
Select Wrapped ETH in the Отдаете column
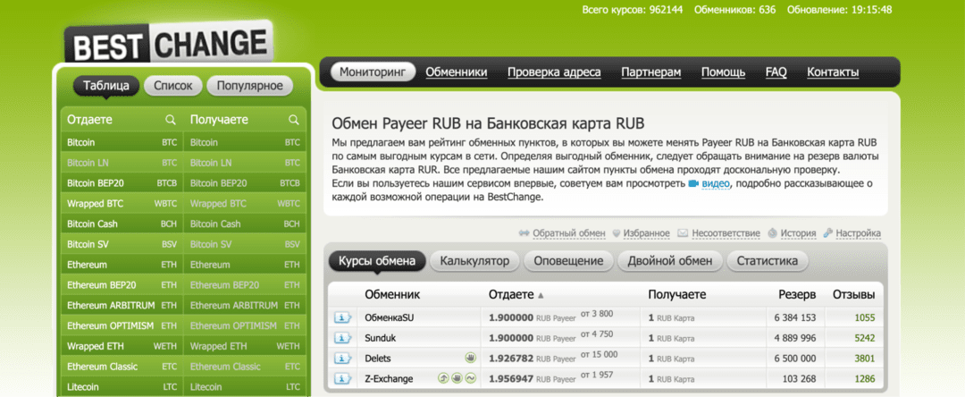tap(122, 347)
